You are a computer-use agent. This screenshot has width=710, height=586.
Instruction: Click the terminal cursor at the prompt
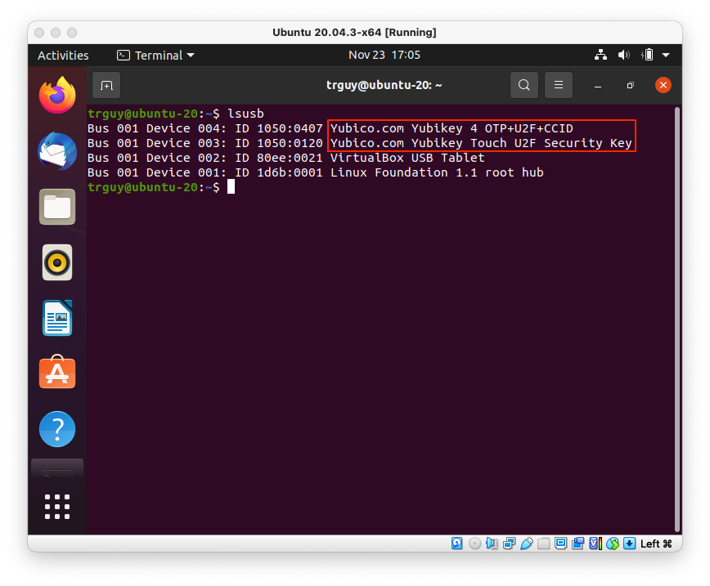click(x=231, y=187)
